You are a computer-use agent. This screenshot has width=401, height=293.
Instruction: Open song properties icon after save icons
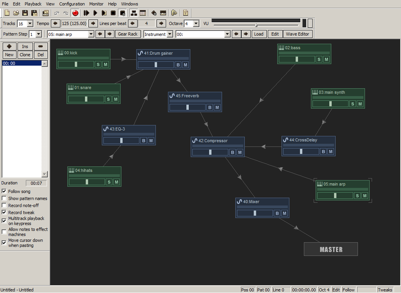[45, 13]
